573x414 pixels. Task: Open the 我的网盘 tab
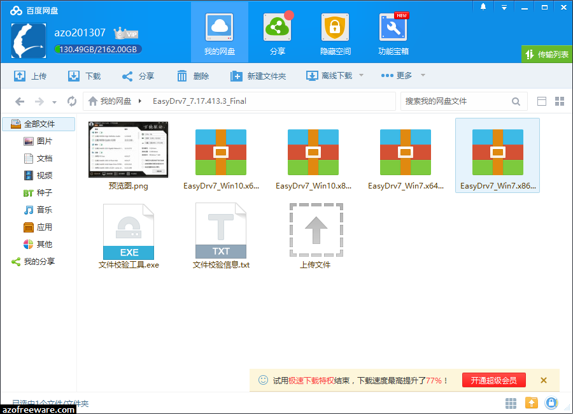click(x=219, y=33)
